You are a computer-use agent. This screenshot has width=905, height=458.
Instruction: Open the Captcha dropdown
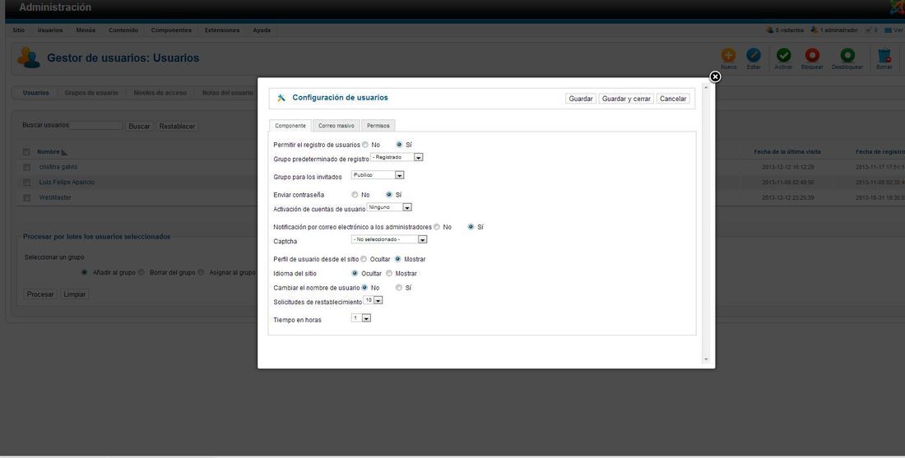pos(389,239)
